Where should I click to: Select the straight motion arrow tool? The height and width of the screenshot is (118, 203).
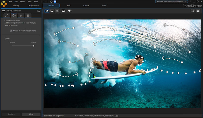coord(7,16)
